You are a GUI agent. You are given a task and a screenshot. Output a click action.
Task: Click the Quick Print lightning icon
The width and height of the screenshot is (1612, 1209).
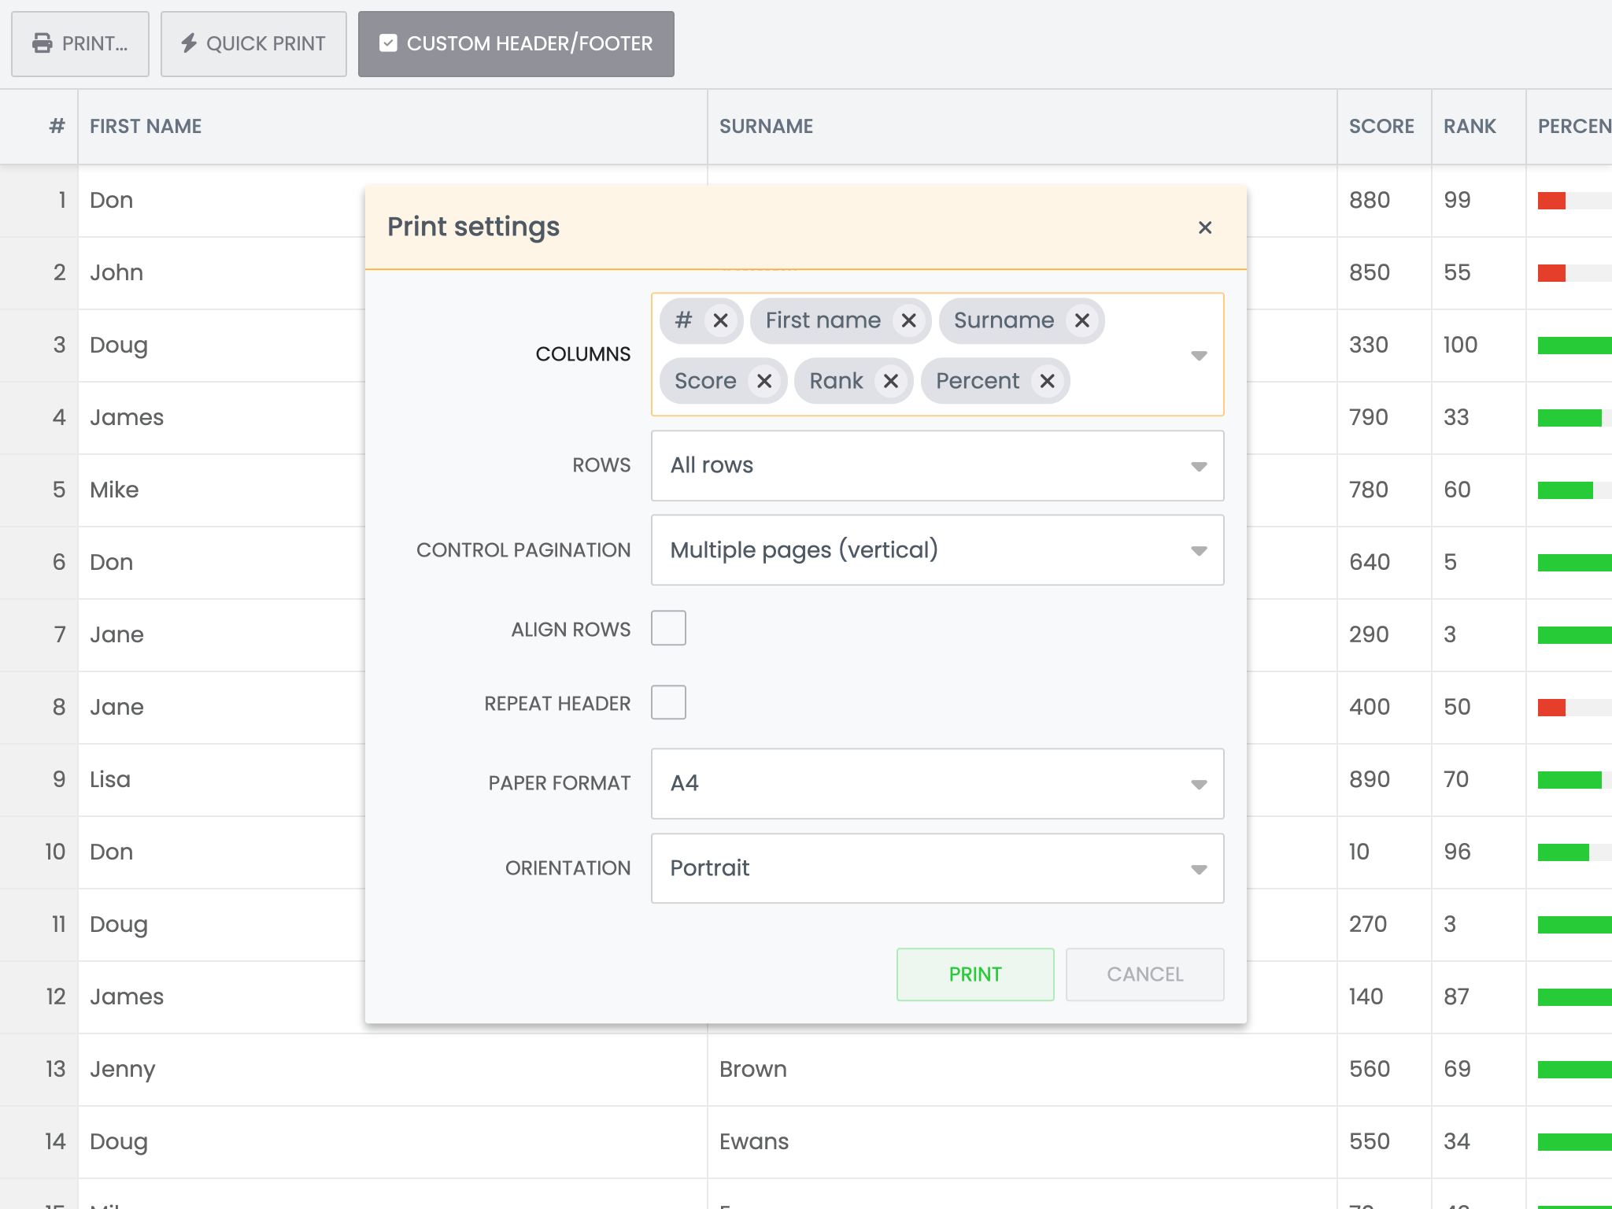pyautogui.click(x=189, y=43)
